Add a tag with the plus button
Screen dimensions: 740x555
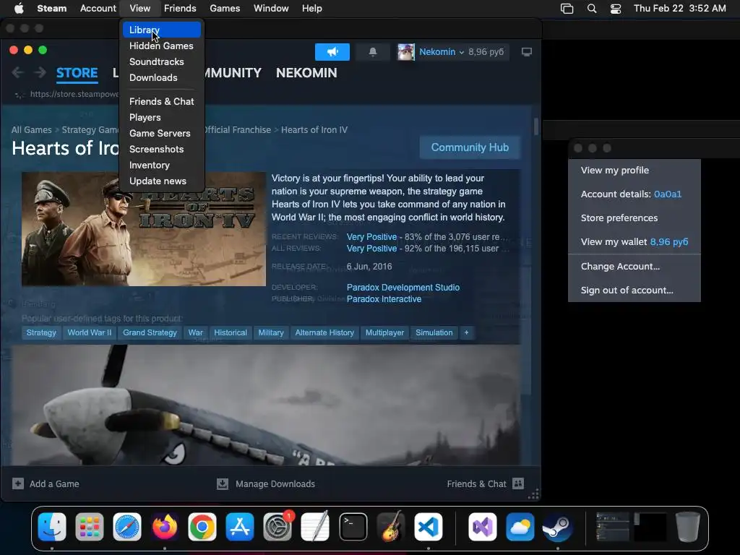coord(466,332)
